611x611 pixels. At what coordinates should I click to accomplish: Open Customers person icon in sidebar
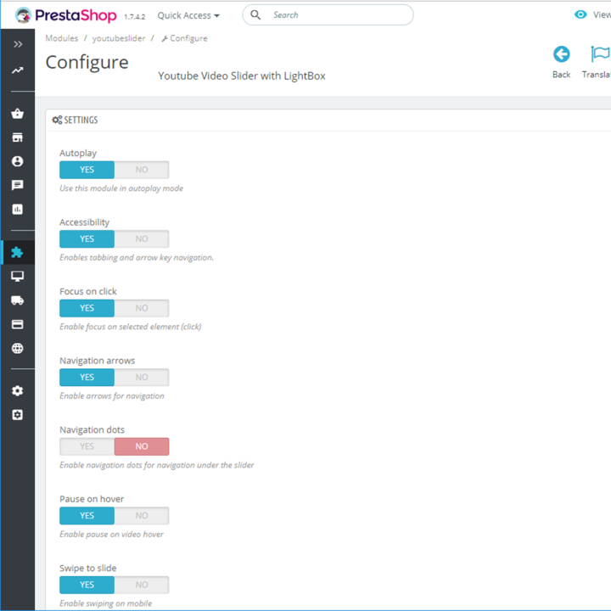click(18, 161)
